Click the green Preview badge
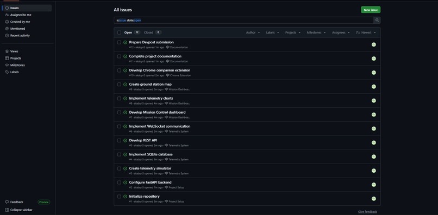The height and width of the screenshot is (215, 438). tap(44, 202)
